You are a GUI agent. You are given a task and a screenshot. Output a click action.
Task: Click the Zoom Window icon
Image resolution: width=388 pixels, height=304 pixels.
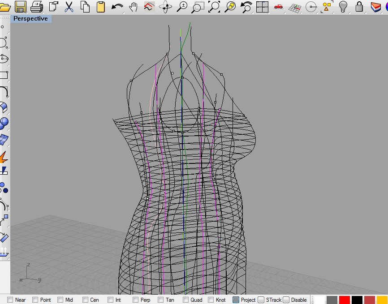[x=198, y=6]
